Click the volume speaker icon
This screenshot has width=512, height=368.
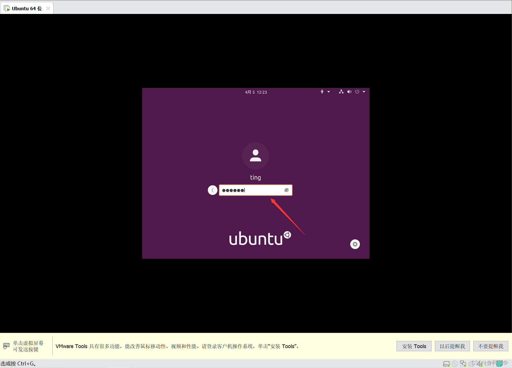[349, 92]
